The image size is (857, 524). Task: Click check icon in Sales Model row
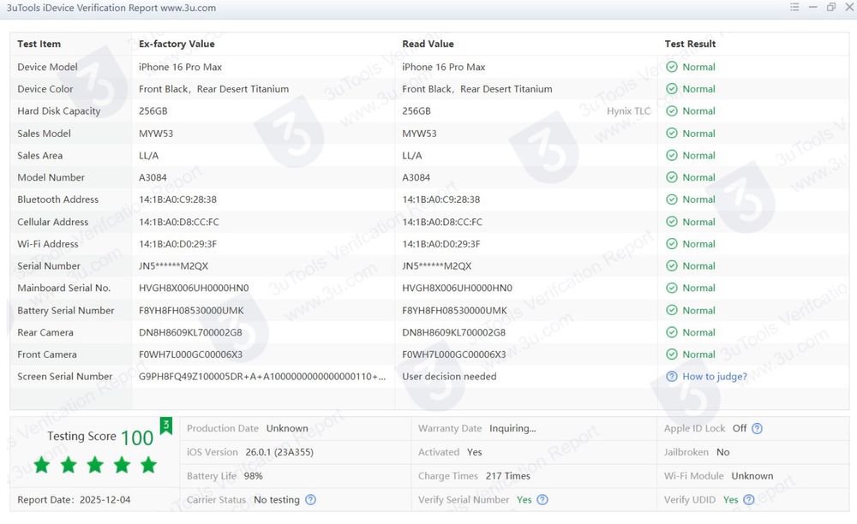(x=672, y=134)
